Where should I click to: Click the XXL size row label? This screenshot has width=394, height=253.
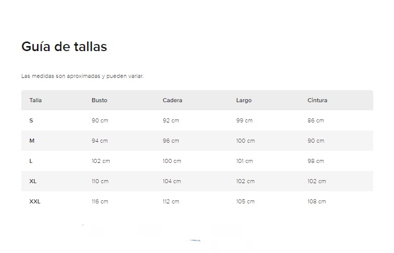pos(35,201)
